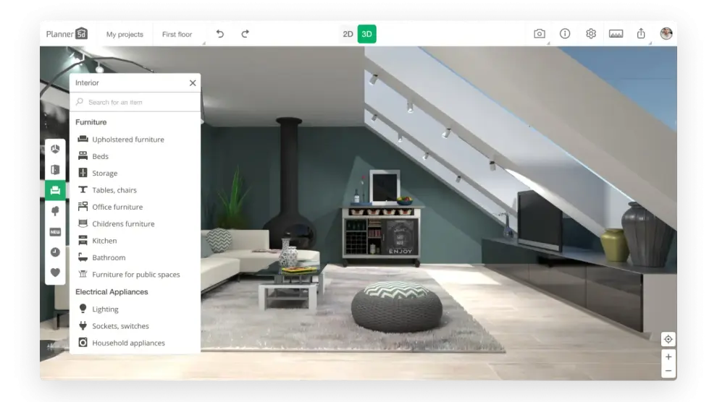Click the Search for an item field
717x402 pixels.
[x=138, y=103]
